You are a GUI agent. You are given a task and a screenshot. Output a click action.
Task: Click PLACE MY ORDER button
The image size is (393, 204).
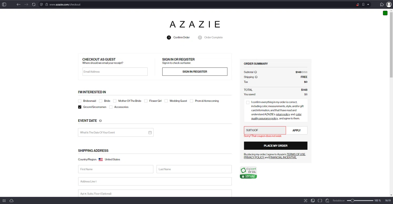[x=276, y=146]
